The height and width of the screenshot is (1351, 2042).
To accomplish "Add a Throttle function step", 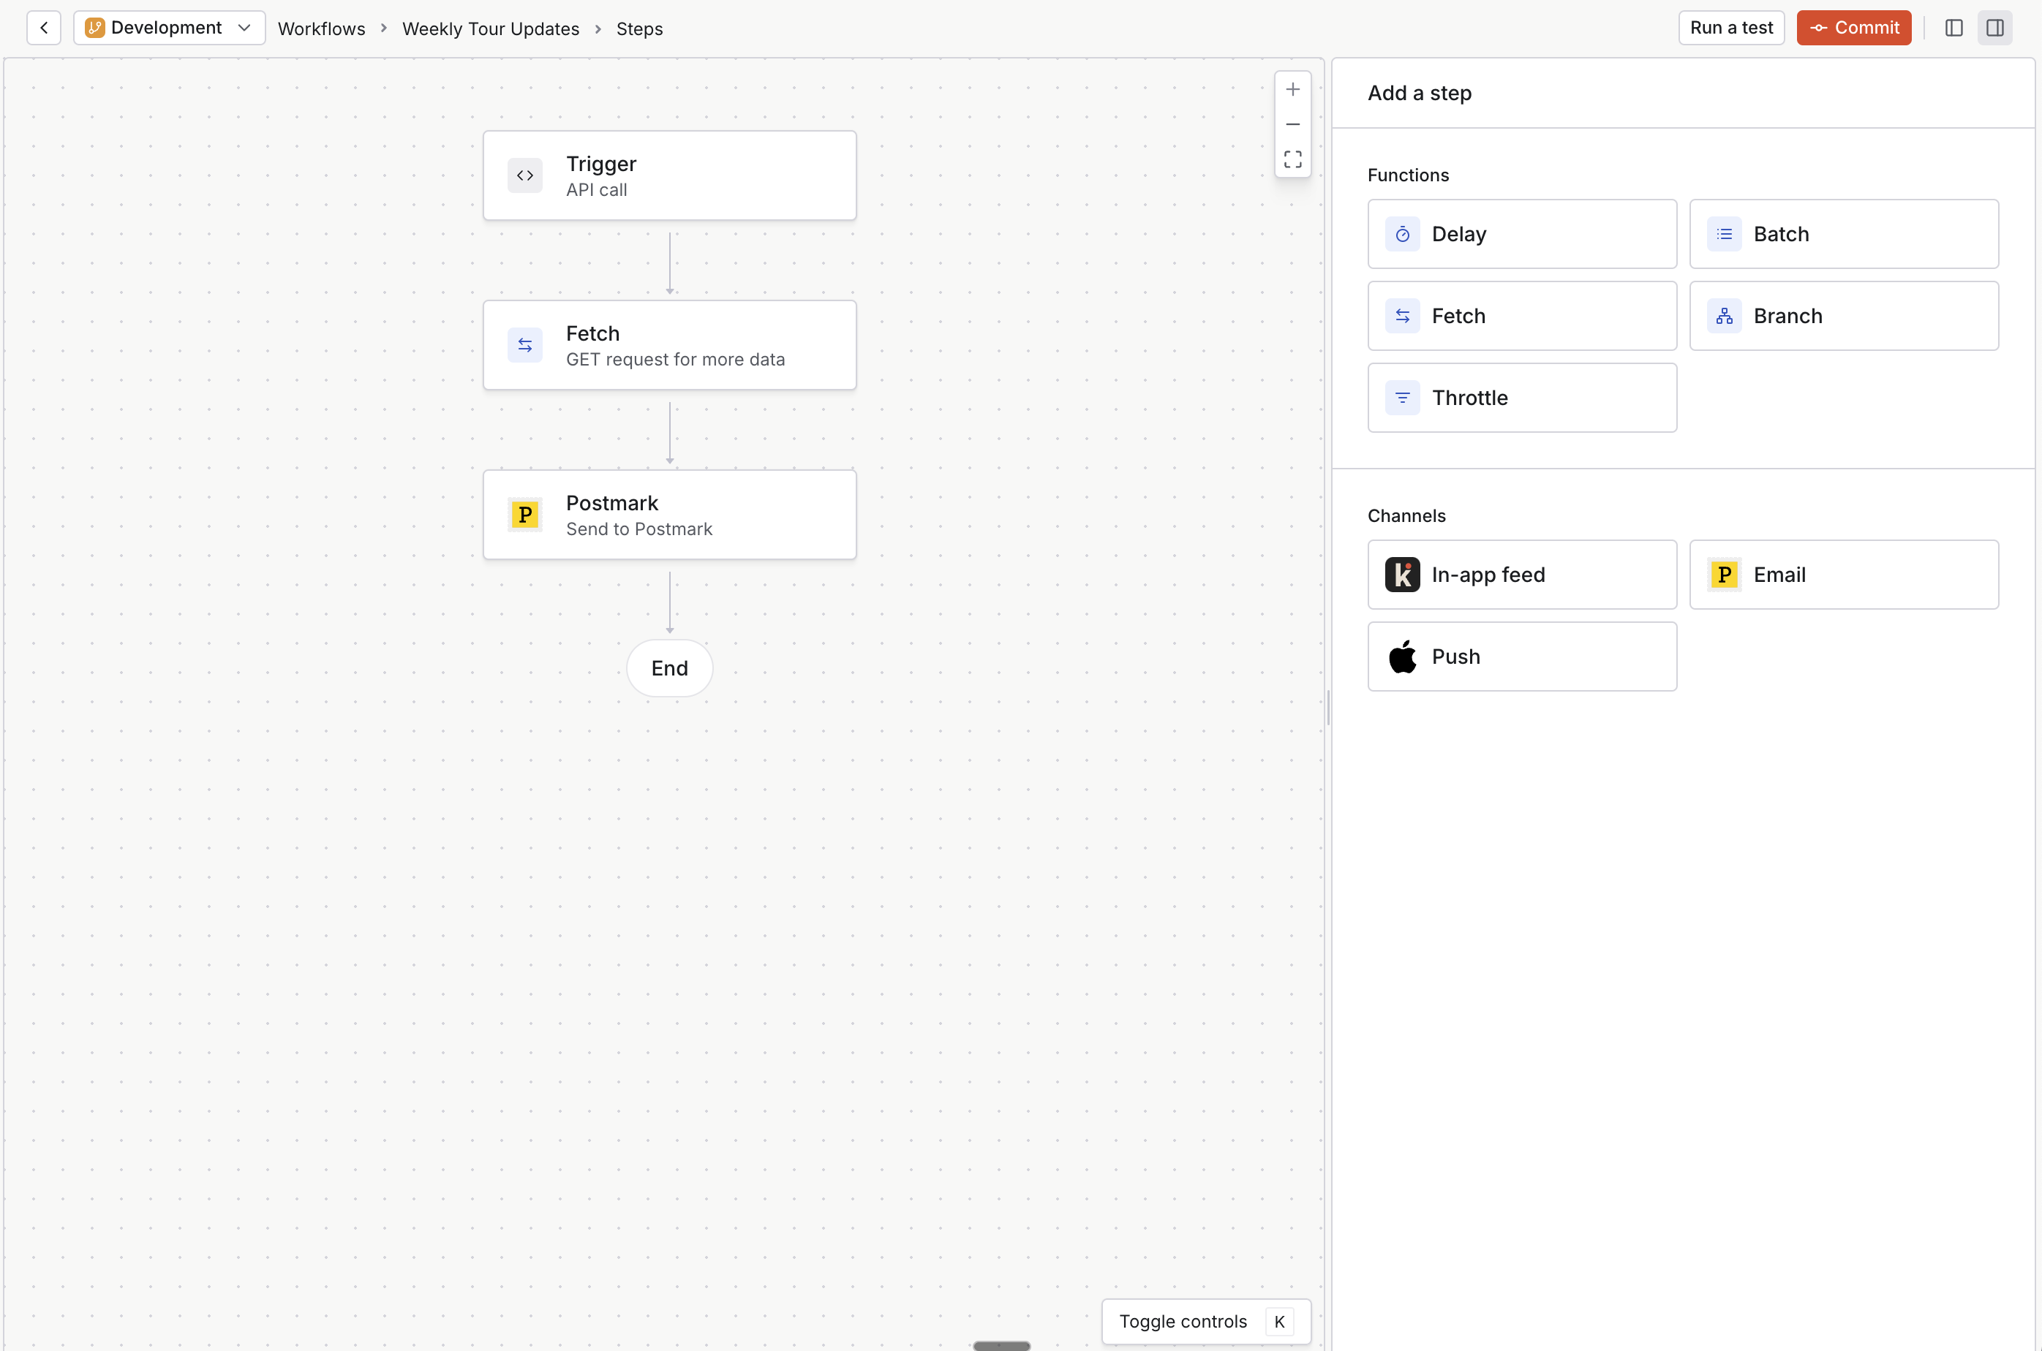I will (1521, 397).
